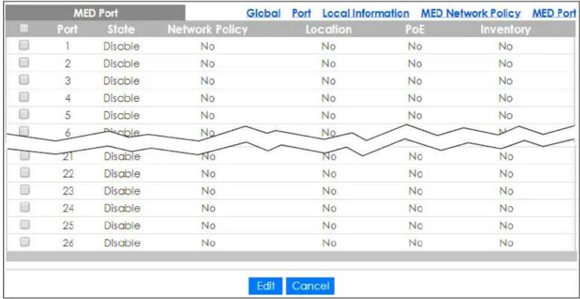The image size is (580, 299).
Task: Click the Disable state of port 3
Action: click(x=121, y=81)
